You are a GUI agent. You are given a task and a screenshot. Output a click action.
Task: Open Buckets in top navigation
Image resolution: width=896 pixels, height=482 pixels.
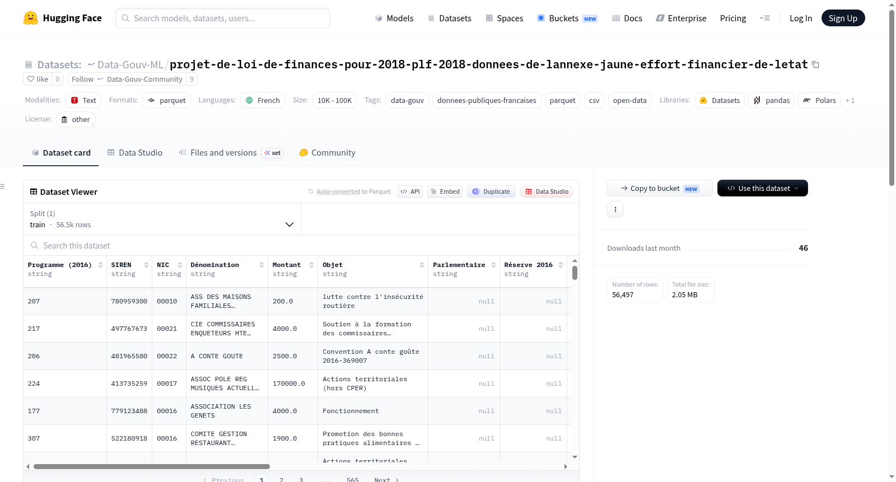click(567, 18)
